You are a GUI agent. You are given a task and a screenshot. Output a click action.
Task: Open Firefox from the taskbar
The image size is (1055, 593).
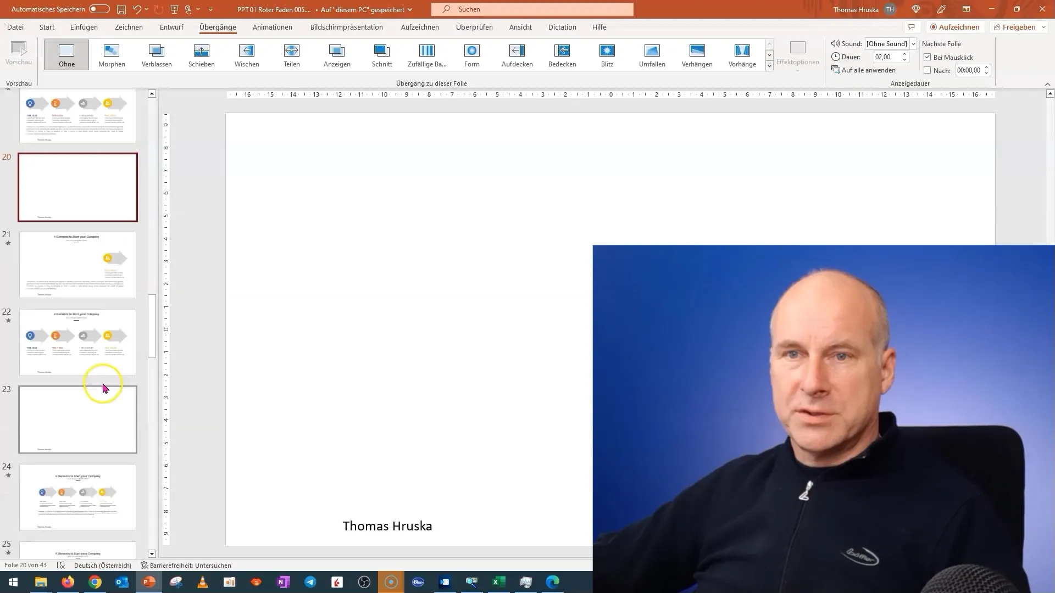[68, 582]
